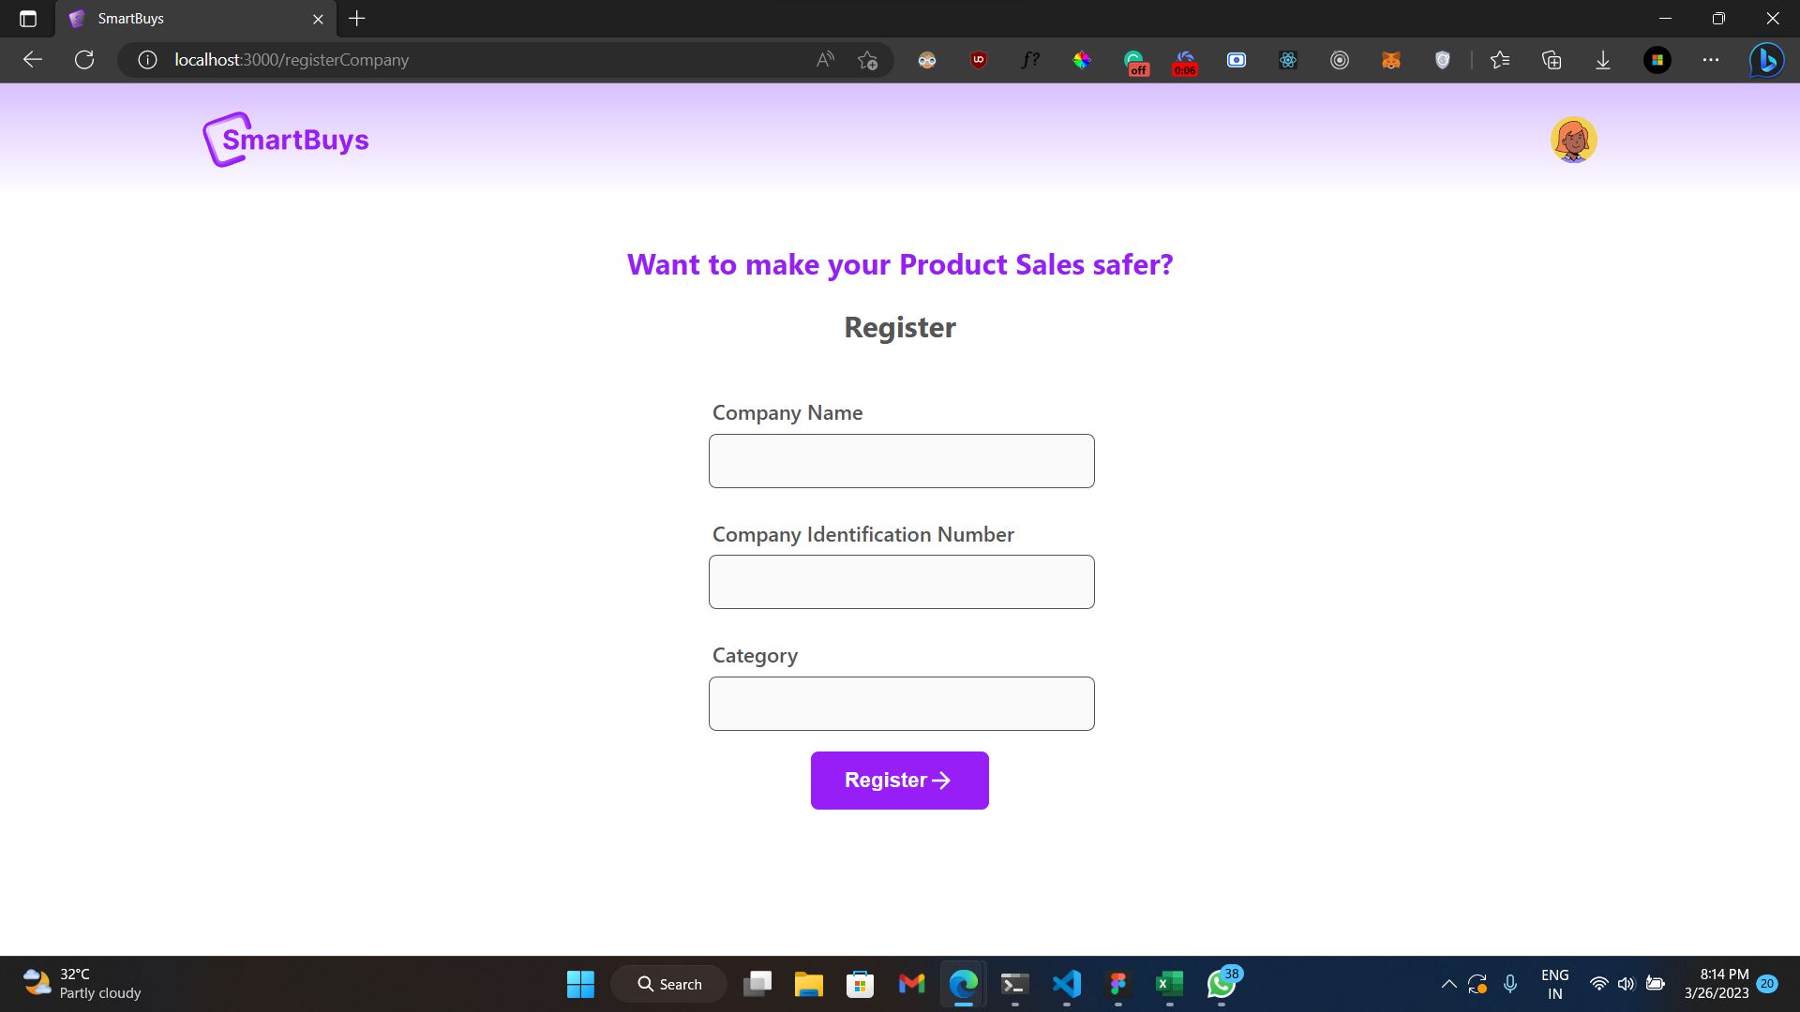This screenshot has width=1800, height=1012.
Task: Click the SmartBuys tab in browser
Action: point(191,19)
